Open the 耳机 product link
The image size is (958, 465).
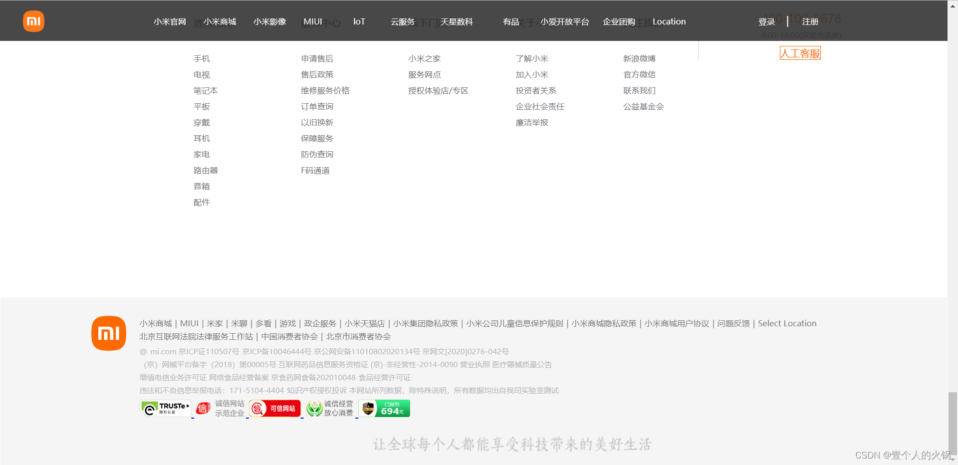(x=202, y=139)
